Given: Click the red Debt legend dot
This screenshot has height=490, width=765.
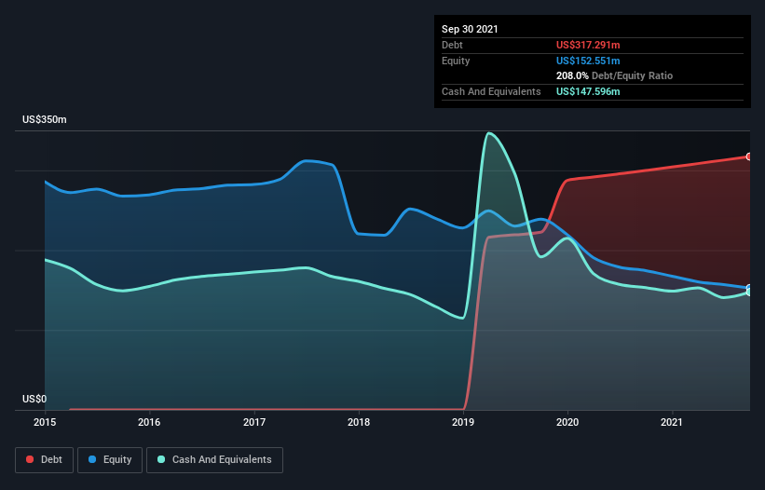Looking at the screenshot, I should [x=30, y=459].
